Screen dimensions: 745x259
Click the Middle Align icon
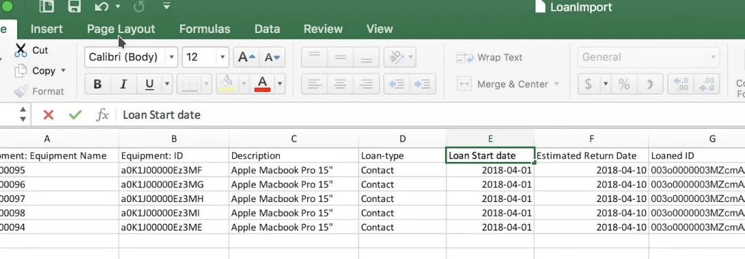tap(340, 57)
